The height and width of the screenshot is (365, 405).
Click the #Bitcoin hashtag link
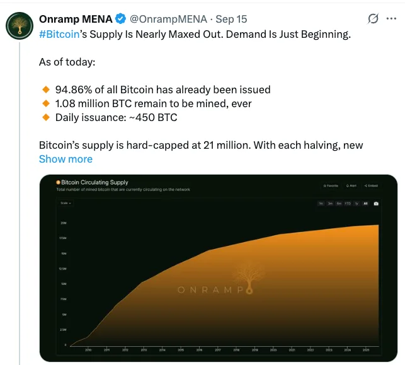pyautogui.click(x=59, y=35)
